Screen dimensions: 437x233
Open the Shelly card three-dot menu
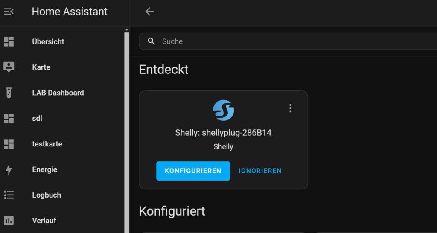coord(290,108)
